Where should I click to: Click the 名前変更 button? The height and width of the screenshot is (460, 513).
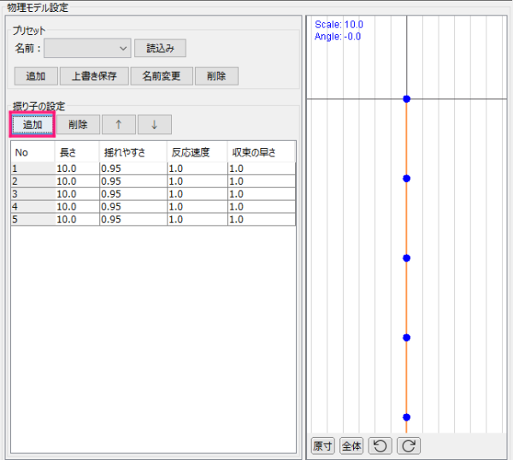pyautogui.click(x=162, y=76)
